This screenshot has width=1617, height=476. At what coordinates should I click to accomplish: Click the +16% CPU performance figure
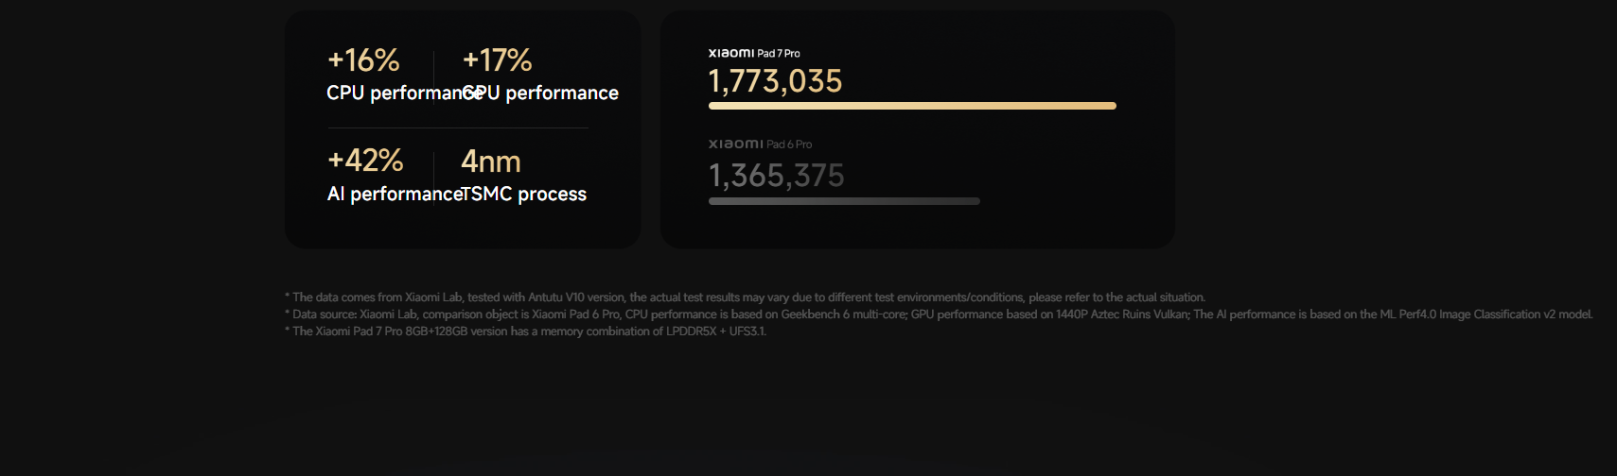tap(363, 60)
